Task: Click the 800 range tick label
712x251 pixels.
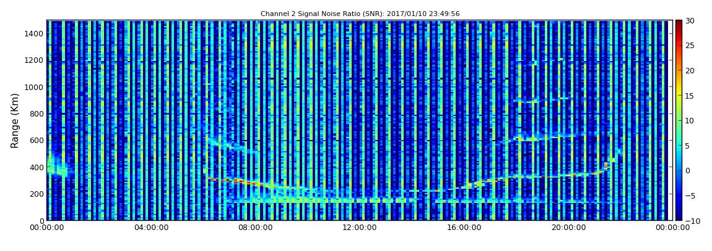Action: coord(37,113)
